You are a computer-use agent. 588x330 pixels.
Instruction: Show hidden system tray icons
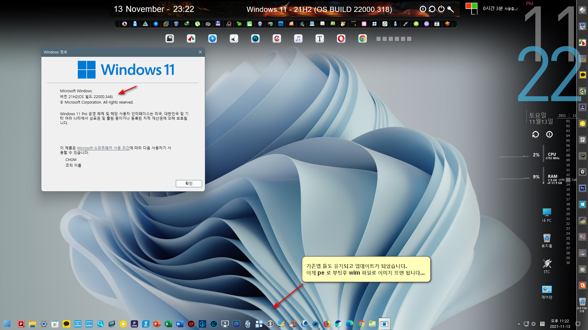click(519, 324)
